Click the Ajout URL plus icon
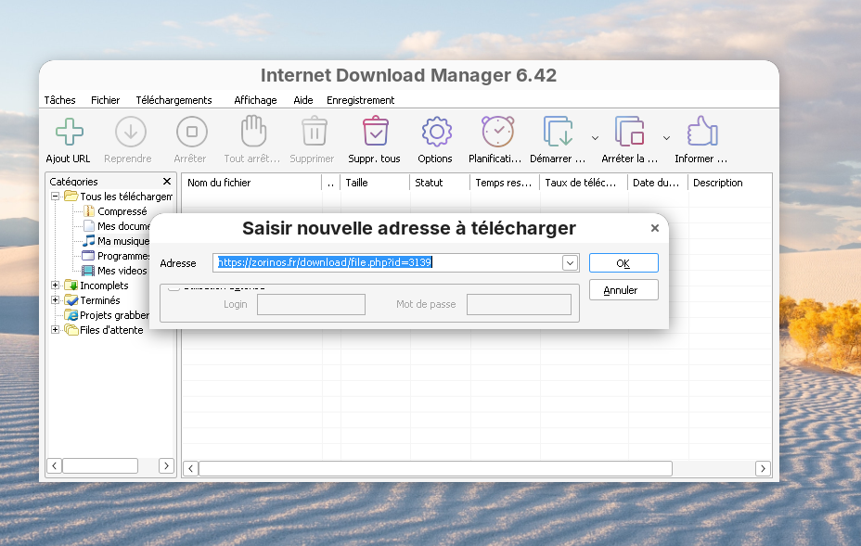 tap(69, 133)
